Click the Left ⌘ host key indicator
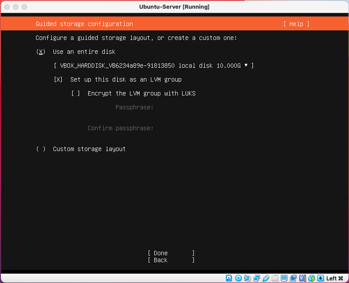The height and width of the screenshot is (283, 349). pyautogui.click(x=335, y=278)
